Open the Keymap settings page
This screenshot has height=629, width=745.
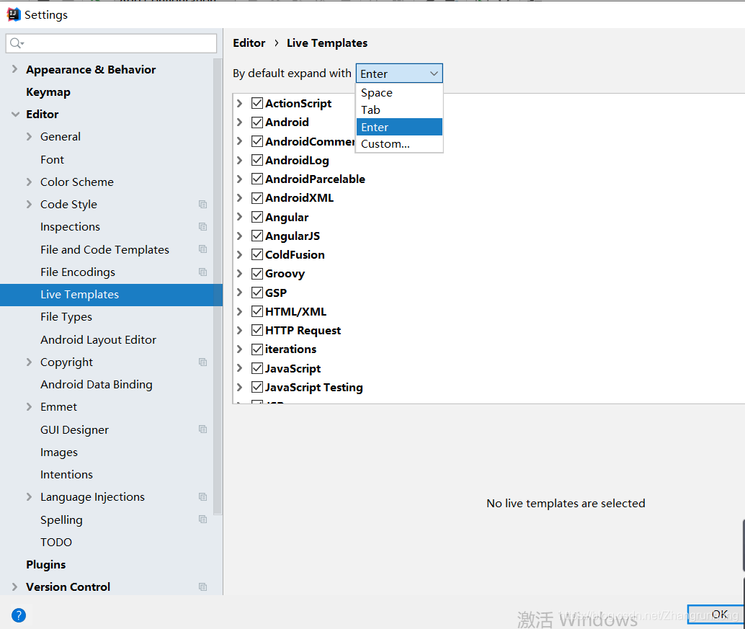(x=48, y=92)
